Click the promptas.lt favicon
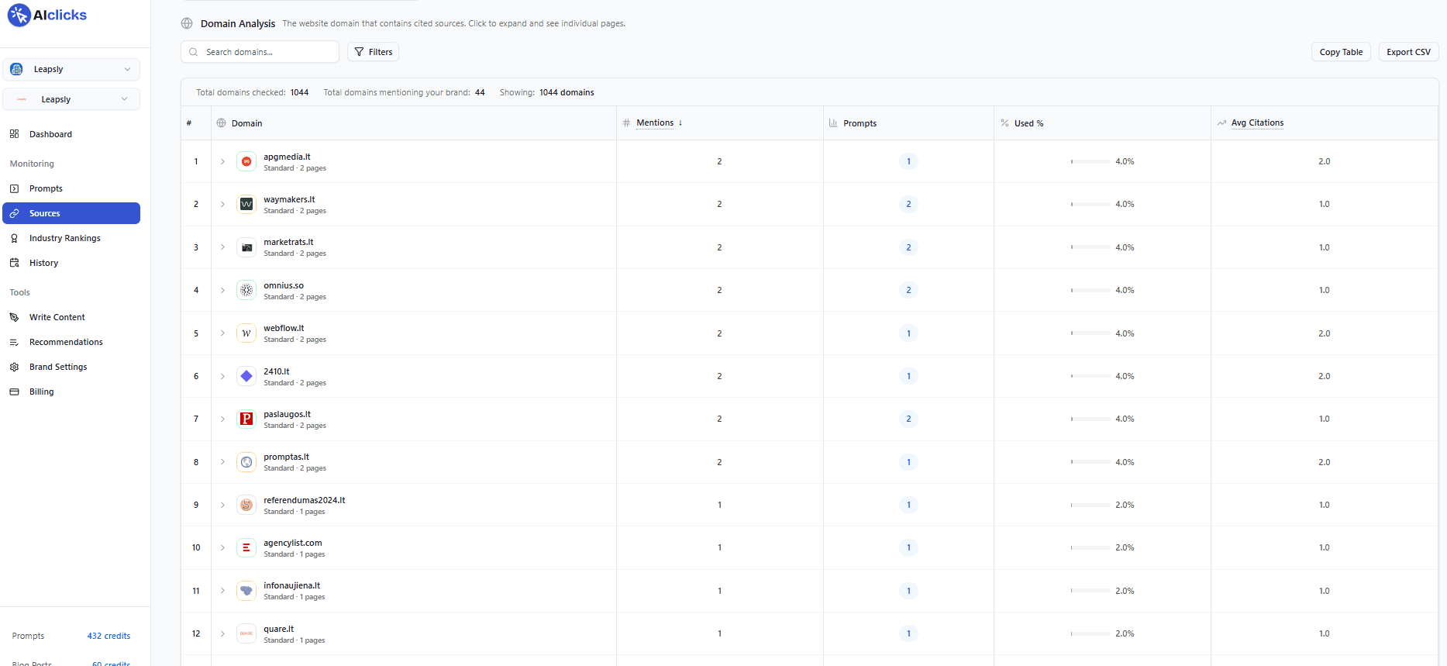The width and height of the screenshot is (1447, 666). coord(246,462)
